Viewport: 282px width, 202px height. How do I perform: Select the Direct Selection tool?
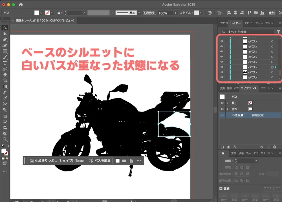(5, 34)
